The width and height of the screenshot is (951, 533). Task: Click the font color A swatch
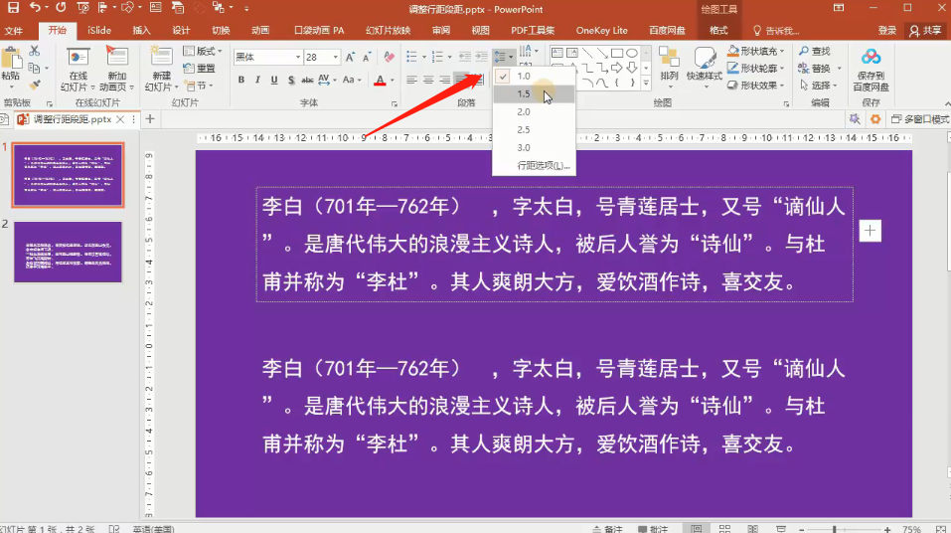(381, 81)
